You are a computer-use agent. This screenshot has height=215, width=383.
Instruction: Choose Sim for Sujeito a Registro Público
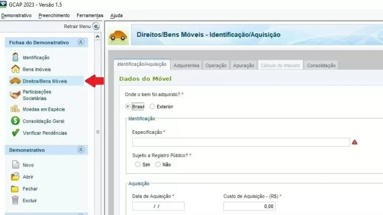point(138,164)
